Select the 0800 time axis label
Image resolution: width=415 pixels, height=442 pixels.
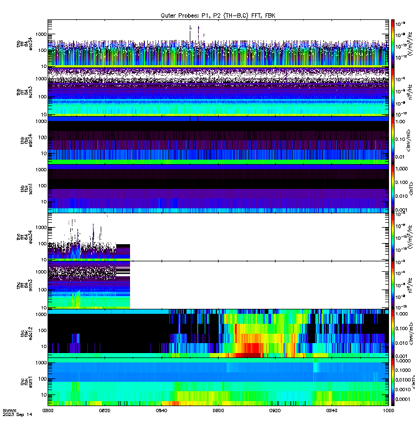coord(48,411)
